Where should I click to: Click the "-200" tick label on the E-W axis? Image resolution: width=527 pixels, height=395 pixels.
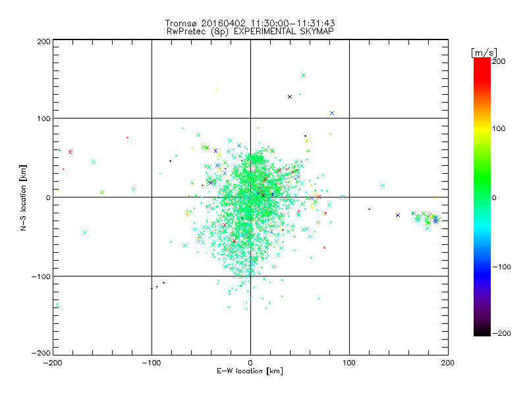(x=53, y=363)
